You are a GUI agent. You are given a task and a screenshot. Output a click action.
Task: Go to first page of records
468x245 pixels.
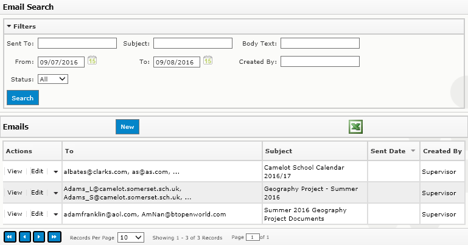pyautogui.click(x=10, y=237)
